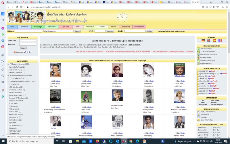Open Opera sidebar history clock icon
This screenshot has height=144, width=230.
pyautogui.click(x=3, y=76)
